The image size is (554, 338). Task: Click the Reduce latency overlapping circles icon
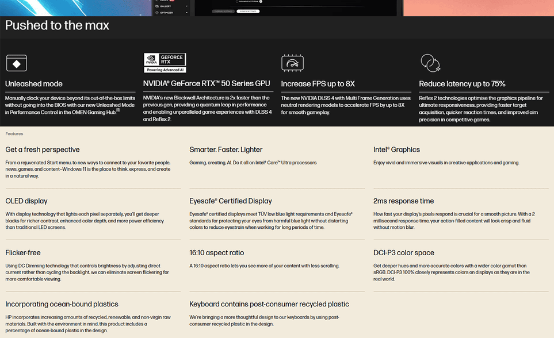(430, 62)
